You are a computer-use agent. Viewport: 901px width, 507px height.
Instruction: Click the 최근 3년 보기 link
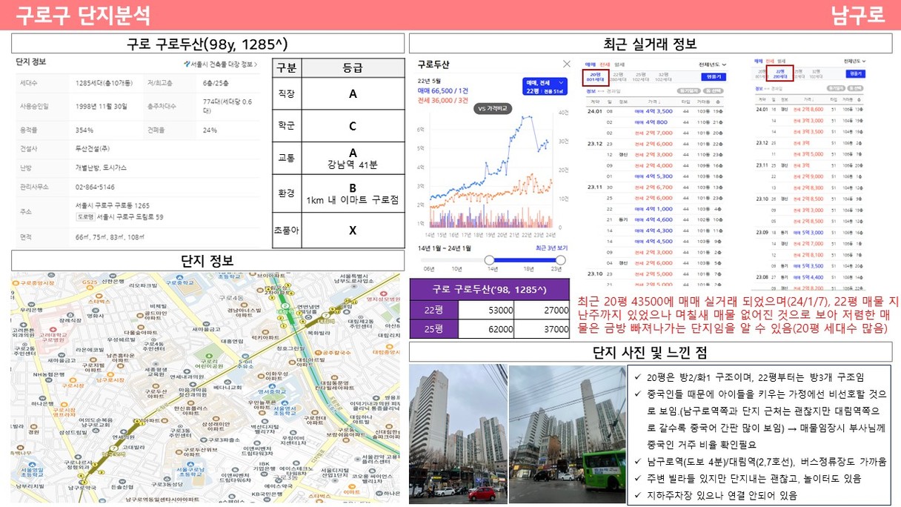[552, 248]
